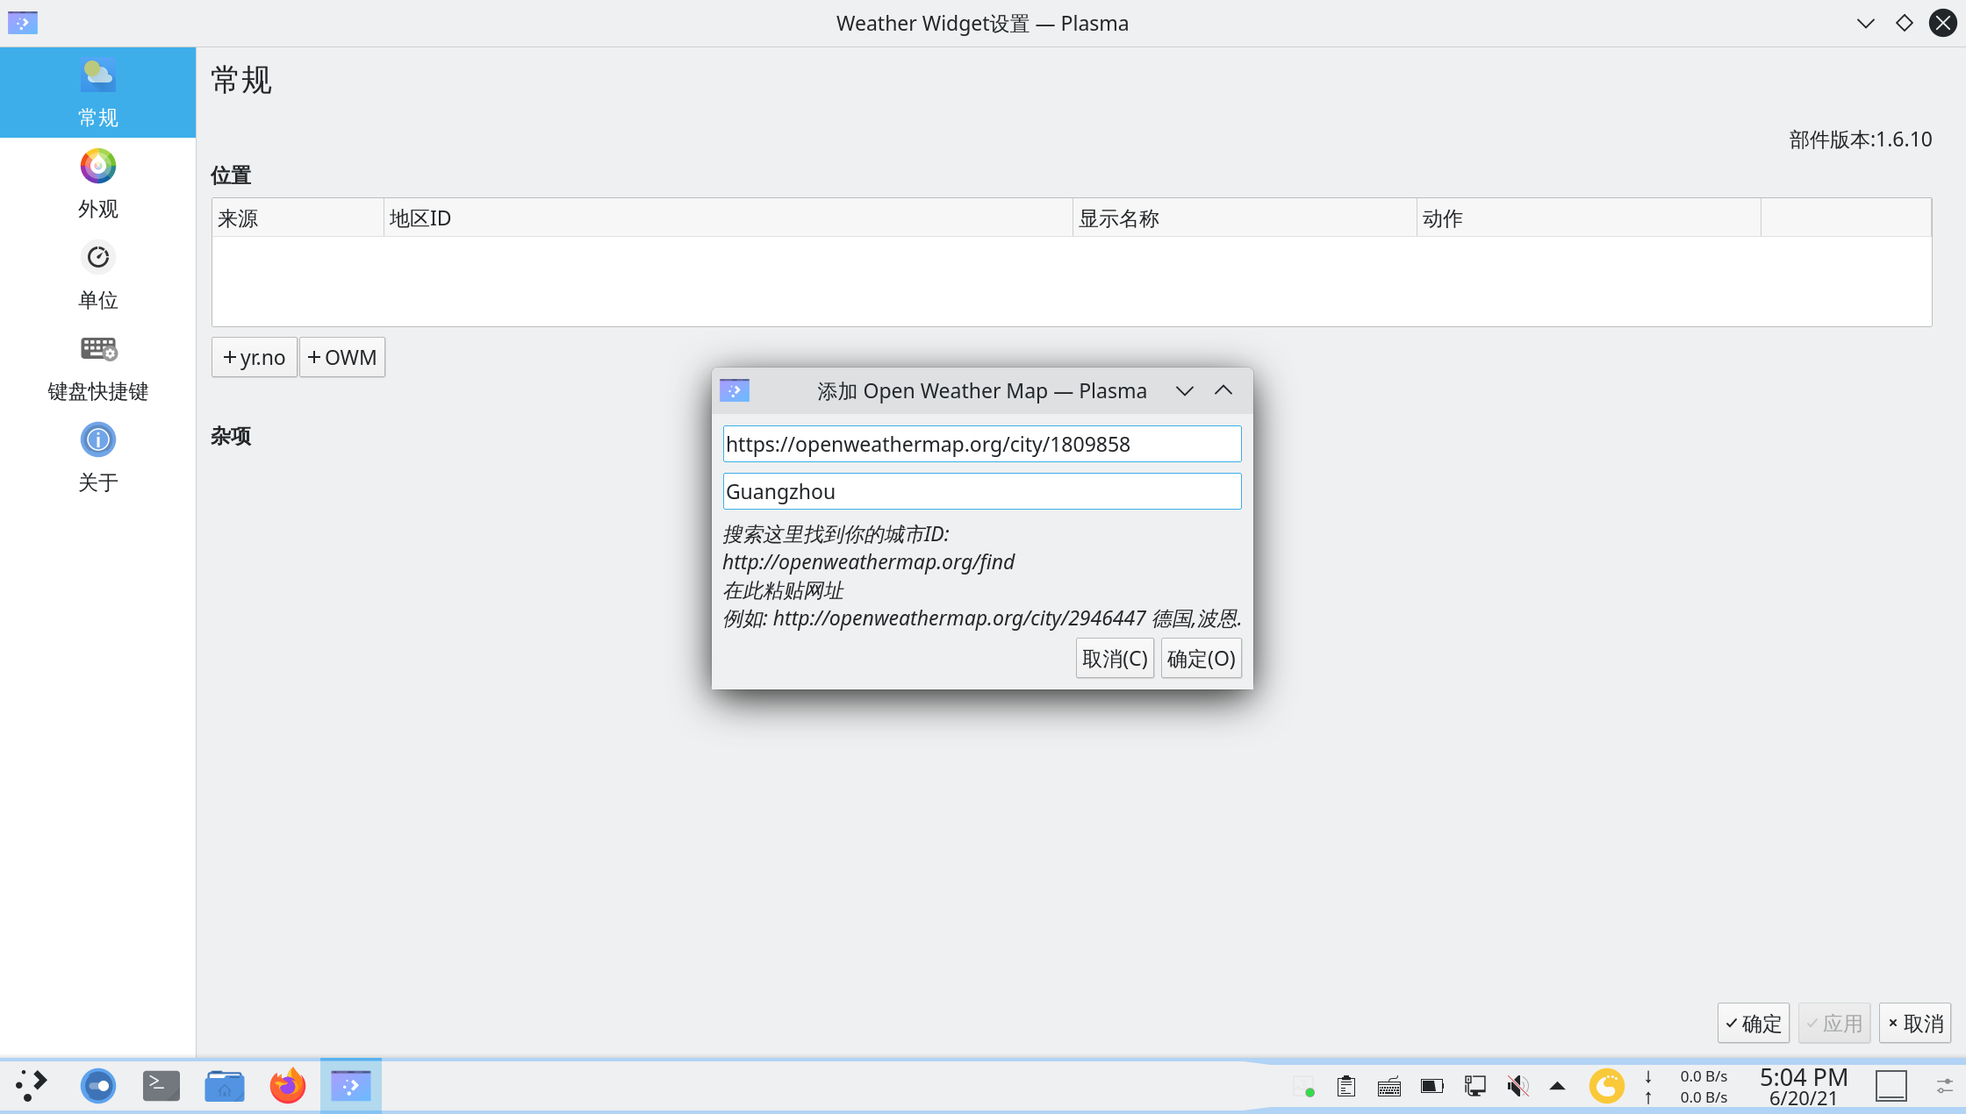This screenshot has height=1114, width=1966.
Task: Open the main window's options dropdown arrow
Action: (1865, 23)
